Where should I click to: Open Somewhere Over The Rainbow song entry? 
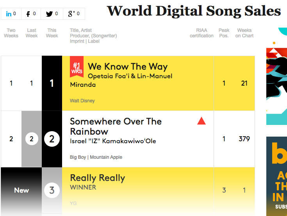pyautogui.click(x=116, y=126)
